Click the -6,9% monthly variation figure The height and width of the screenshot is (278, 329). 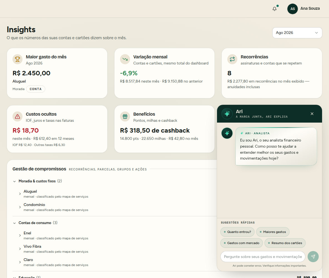[129, 73]
